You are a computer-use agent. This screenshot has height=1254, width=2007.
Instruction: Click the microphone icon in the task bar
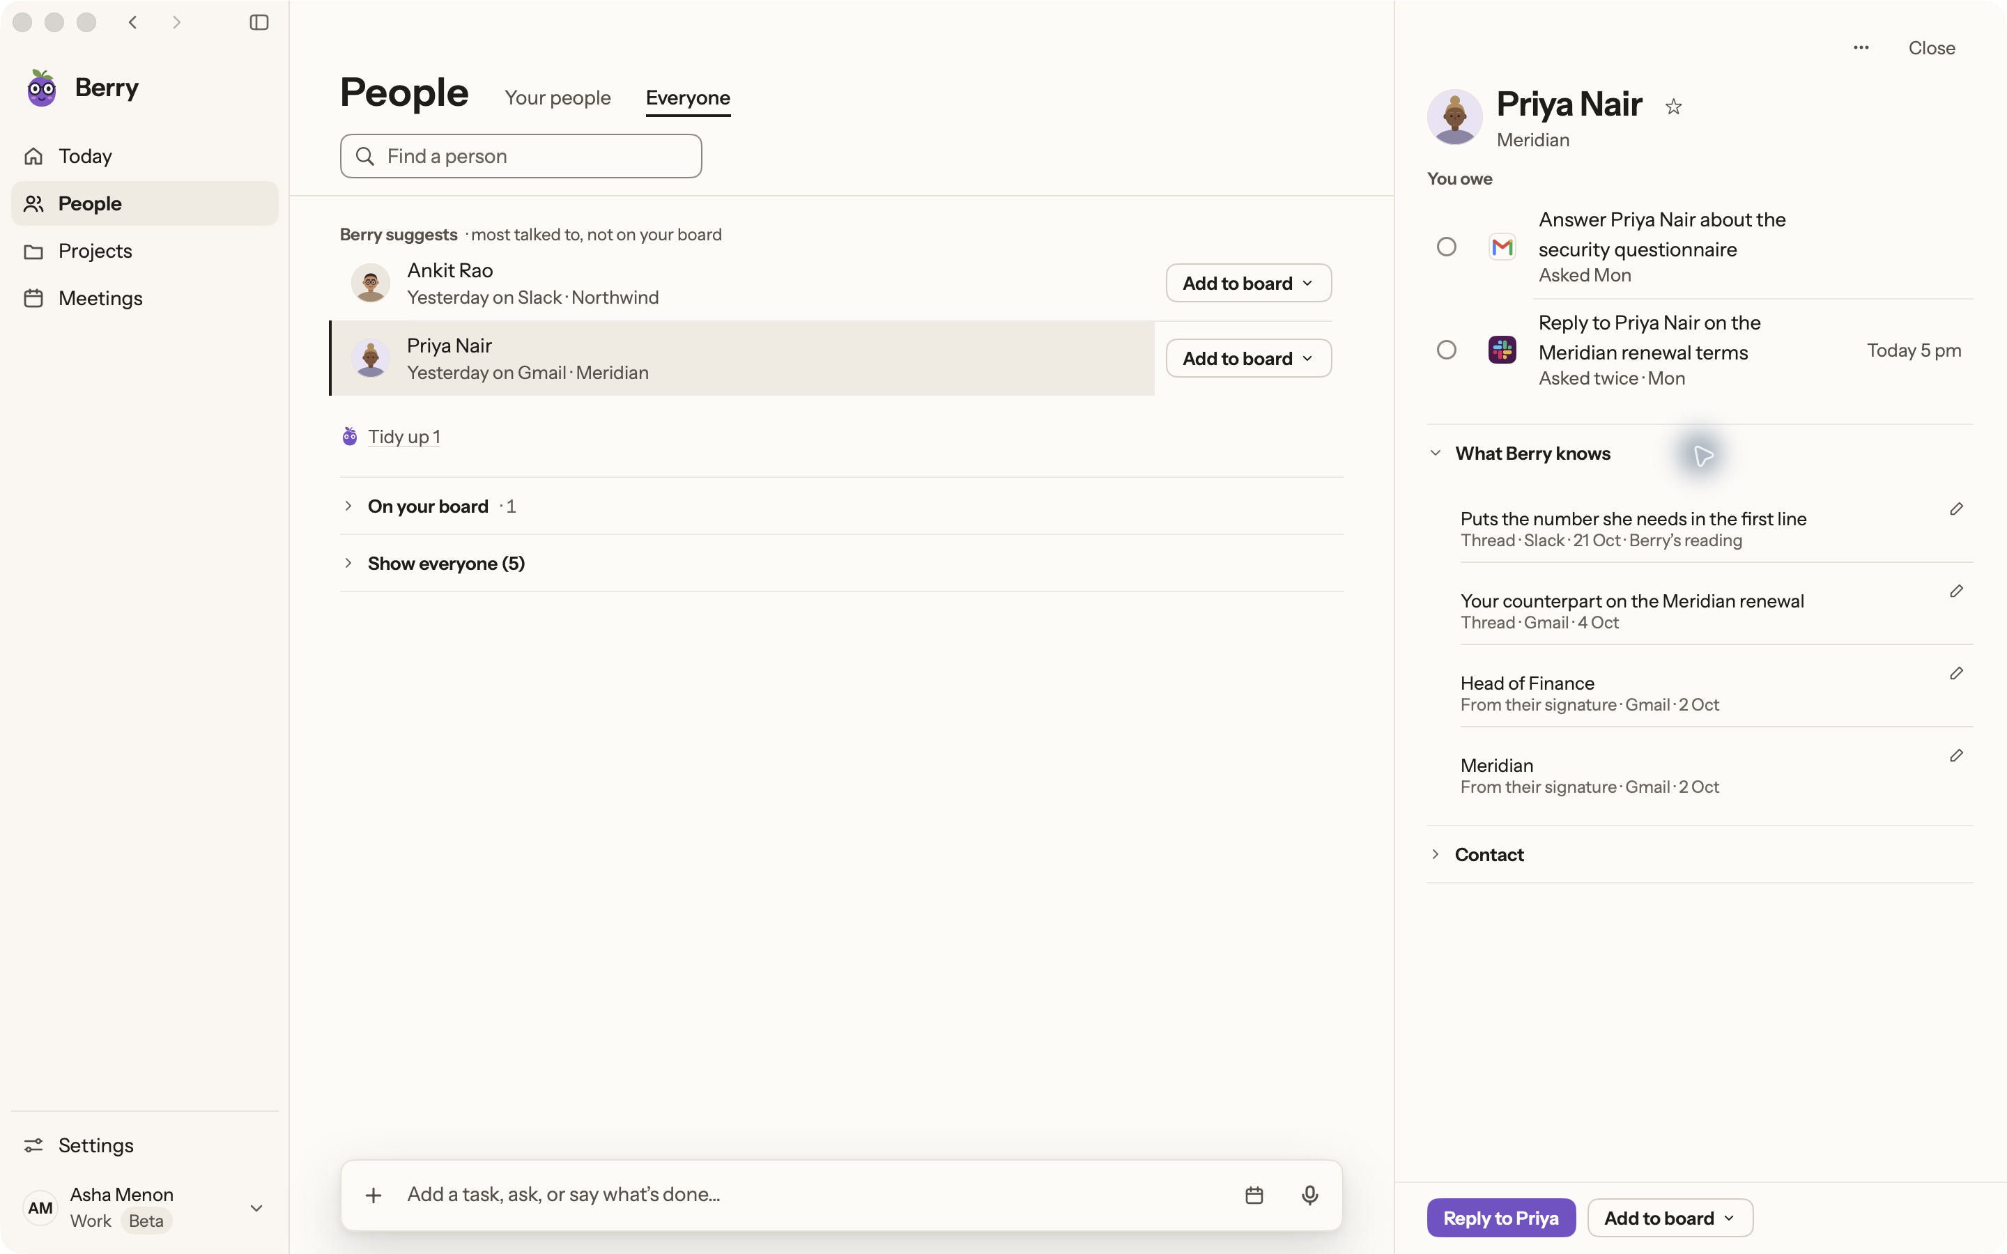pyautogui.click(x=1309, y=1194)
